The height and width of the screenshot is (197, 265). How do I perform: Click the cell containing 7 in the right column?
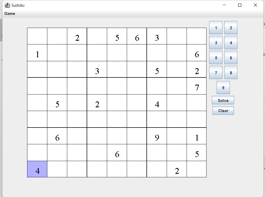[x=197, y=86]
